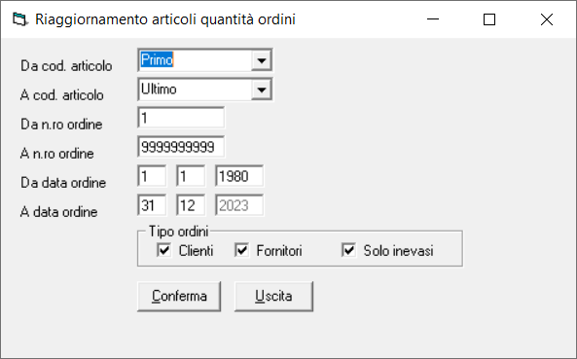This screenshot has height=359, width=577.
Task: Click the start date month field
Action: [x=191, y=176]
